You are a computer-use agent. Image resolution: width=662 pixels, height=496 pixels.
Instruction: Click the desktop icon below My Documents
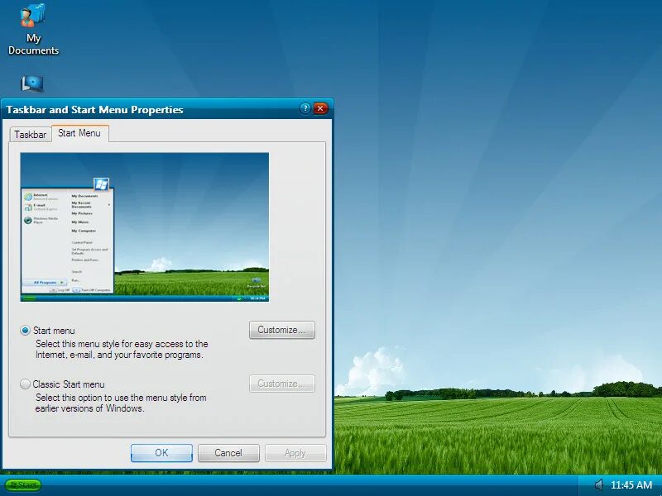click(x=32, y=84)
